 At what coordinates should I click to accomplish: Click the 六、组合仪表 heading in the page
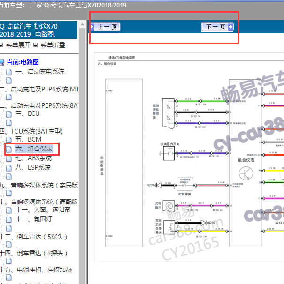click(107, 64)
